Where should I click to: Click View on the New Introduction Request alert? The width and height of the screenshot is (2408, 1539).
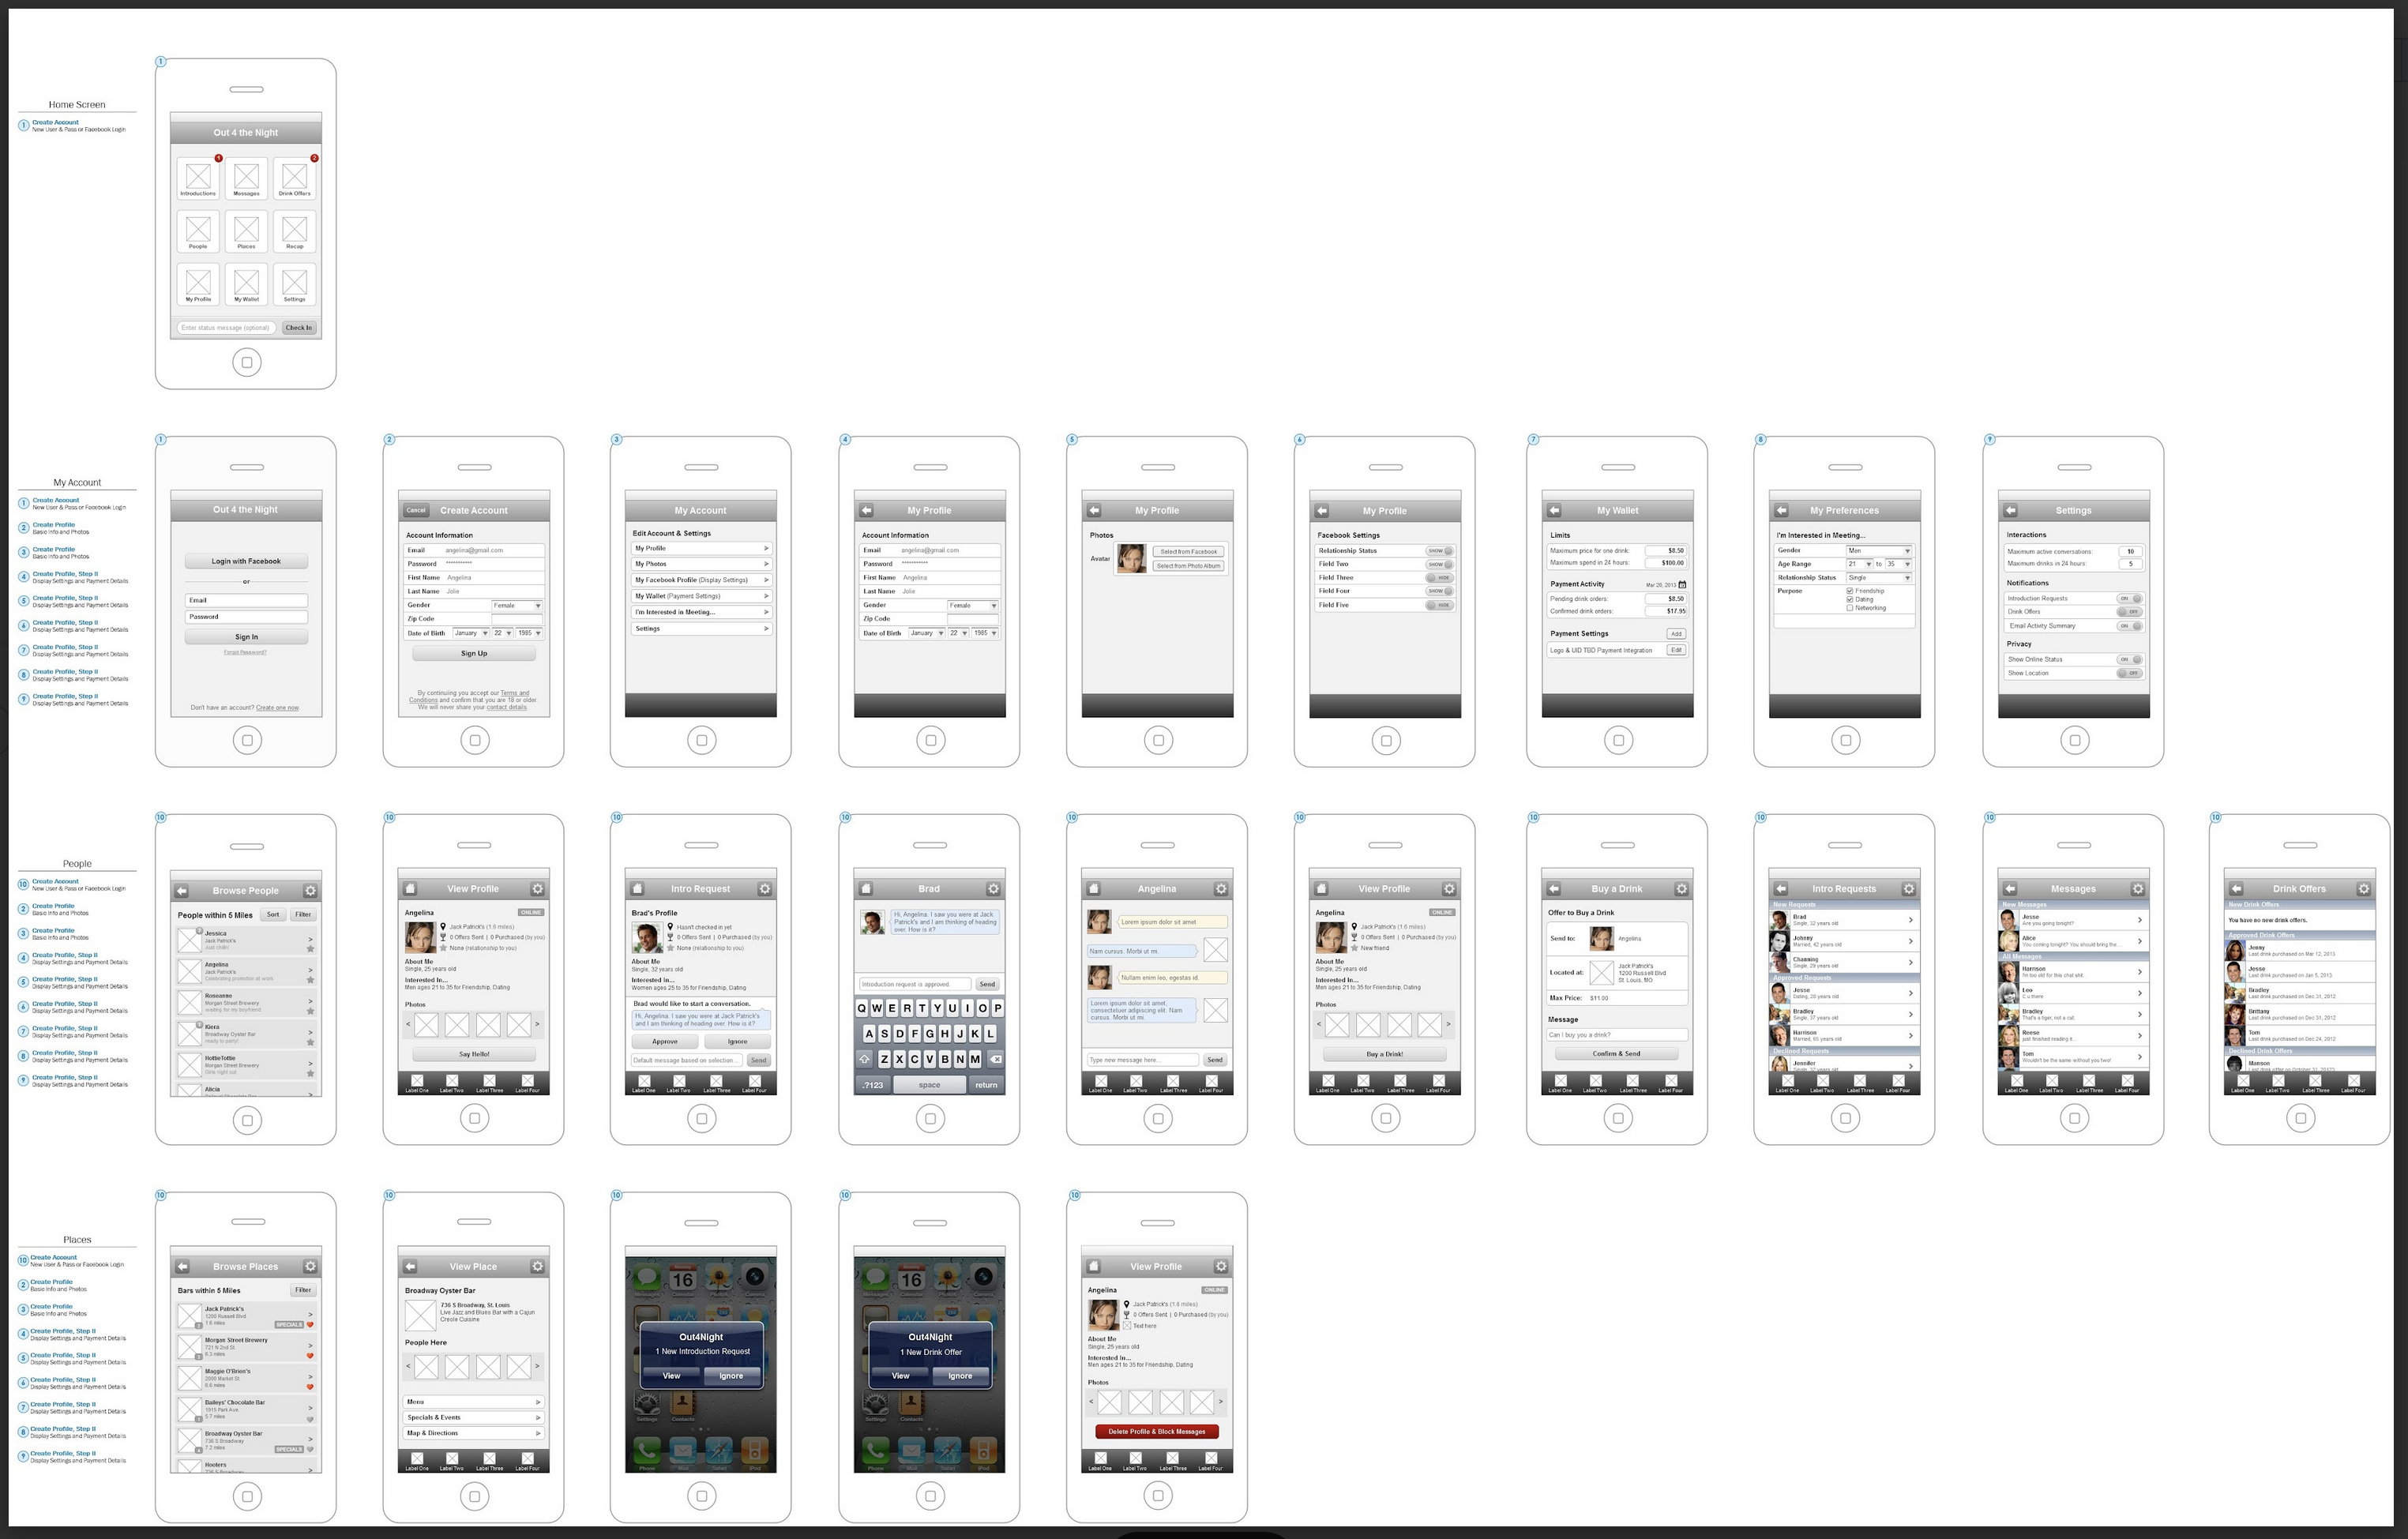pyautogui.click(x=671, y=1376)
